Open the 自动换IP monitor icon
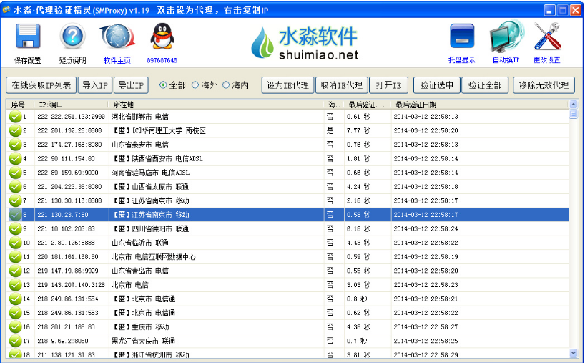This screenshot has width=585, height=363. pos(506,37)
